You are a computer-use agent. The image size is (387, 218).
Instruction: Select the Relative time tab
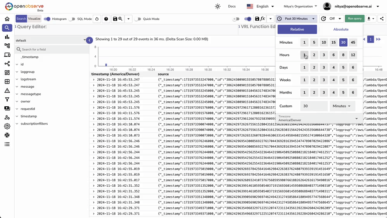coord(297,29)
